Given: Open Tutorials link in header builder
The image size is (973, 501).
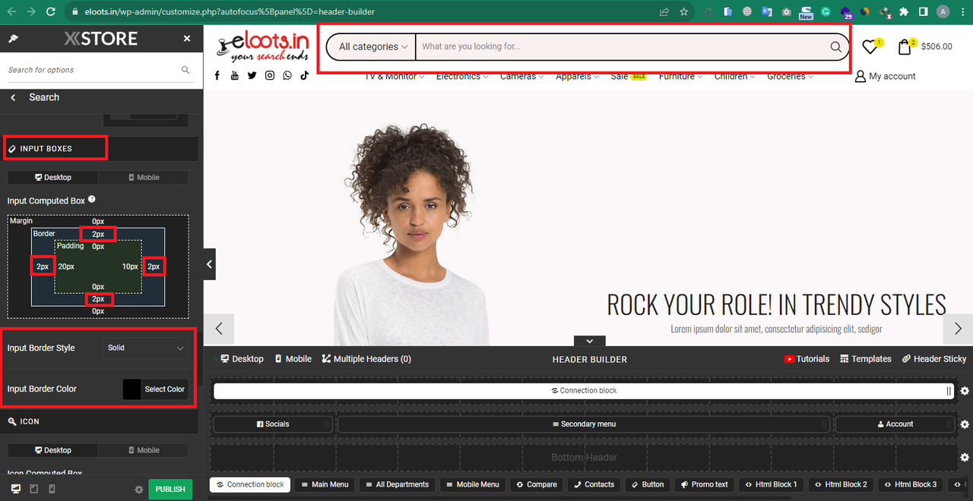Looking at the screenshot, I should [807, 359].
